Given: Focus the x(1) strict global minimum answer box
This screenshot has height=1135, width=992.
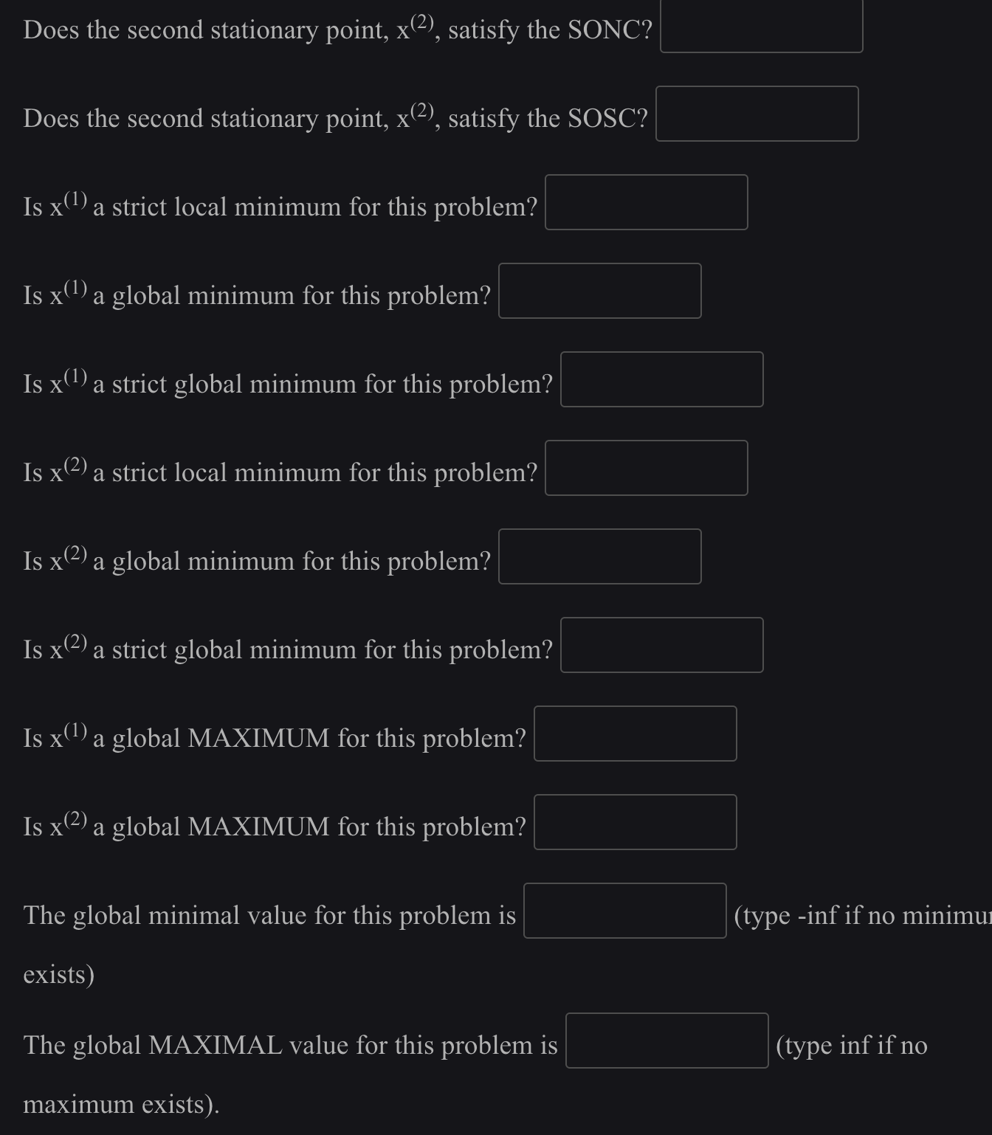Looking at the screenshot, I should [661, 379].
